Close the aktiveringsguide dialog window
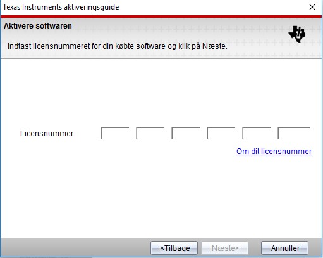The image size is (323, 258). [312, 7]
